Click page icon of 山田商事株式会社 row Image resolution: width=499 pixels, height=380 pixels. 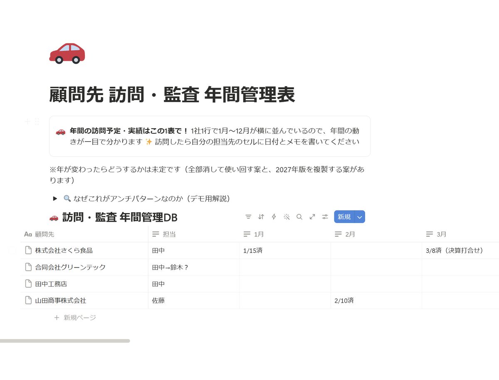(28, 300)
